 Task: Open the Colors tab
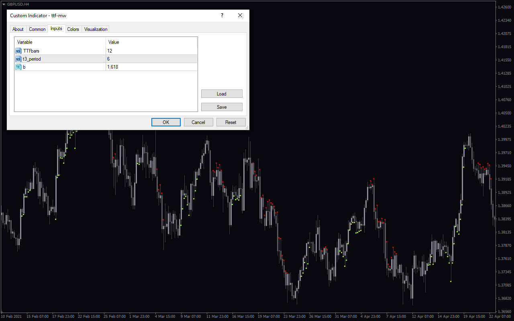73,29
